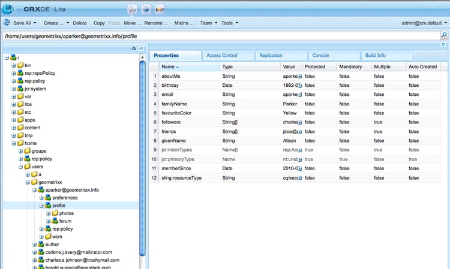Viewport: 450px width, 269px height.
Task: Expand the libs folder node
Action: (14, 104)
